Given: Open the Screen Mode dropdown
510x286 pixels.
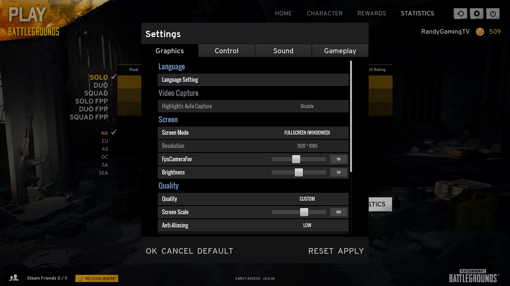Looking at the screenshot, I should click(x=307, y=133).
